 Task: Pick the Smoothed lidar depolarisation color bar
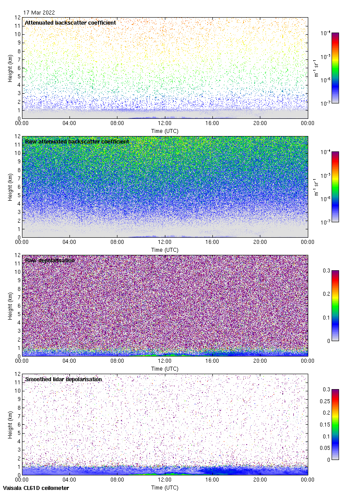(335, 424)
